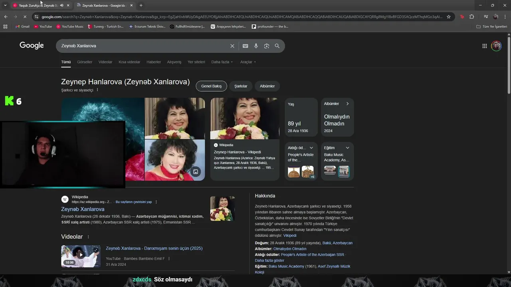Open a new browser tab
The image size is (511, 287).
141,5
